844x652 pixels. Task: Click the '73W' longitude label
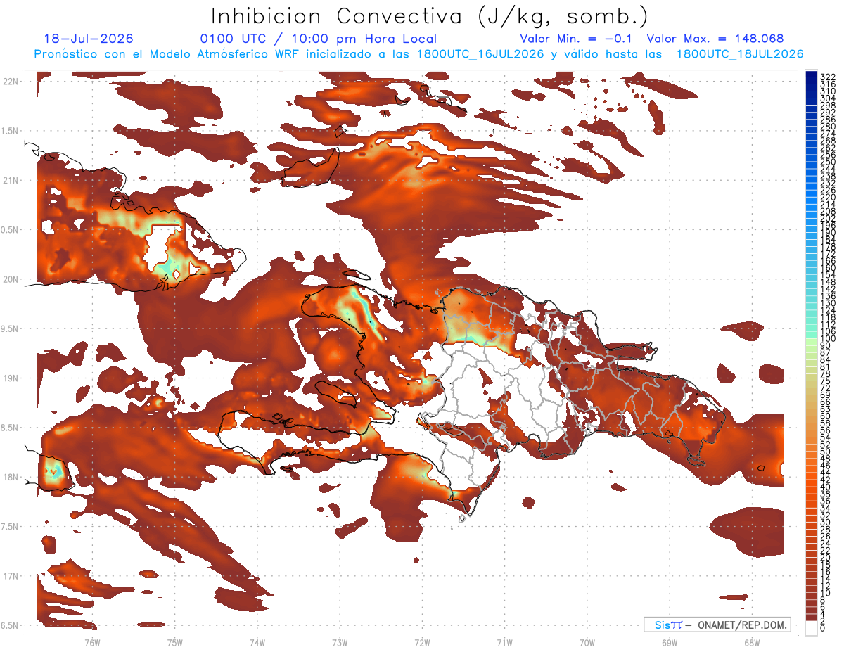click(x=340, y=642)
